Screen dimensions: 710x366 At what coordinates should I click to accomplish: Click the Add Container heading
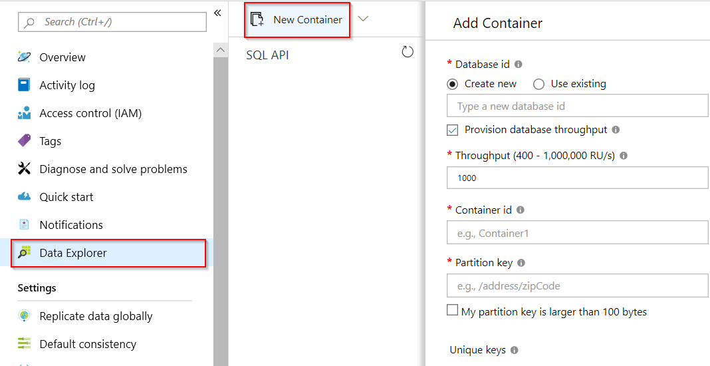[498, 23]
